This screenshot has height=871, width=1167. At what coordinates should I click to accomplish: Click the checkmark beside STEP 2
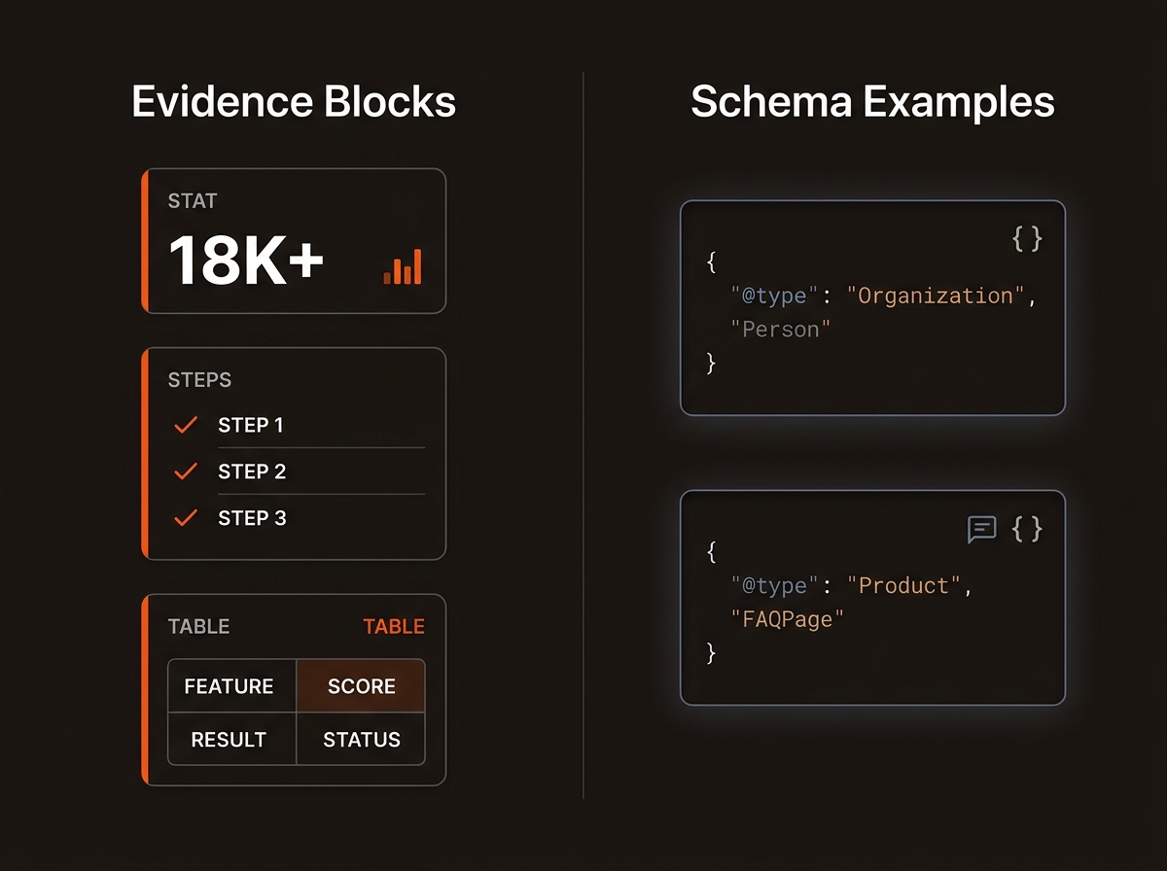pyautogui.click(x=185, y=471)
